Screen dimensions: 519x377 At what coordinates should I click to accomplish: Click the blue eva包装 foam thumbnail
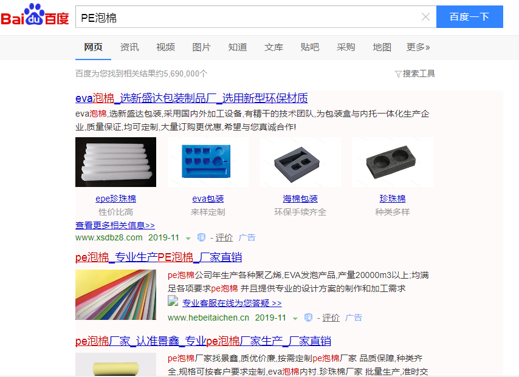coord(208,162)
